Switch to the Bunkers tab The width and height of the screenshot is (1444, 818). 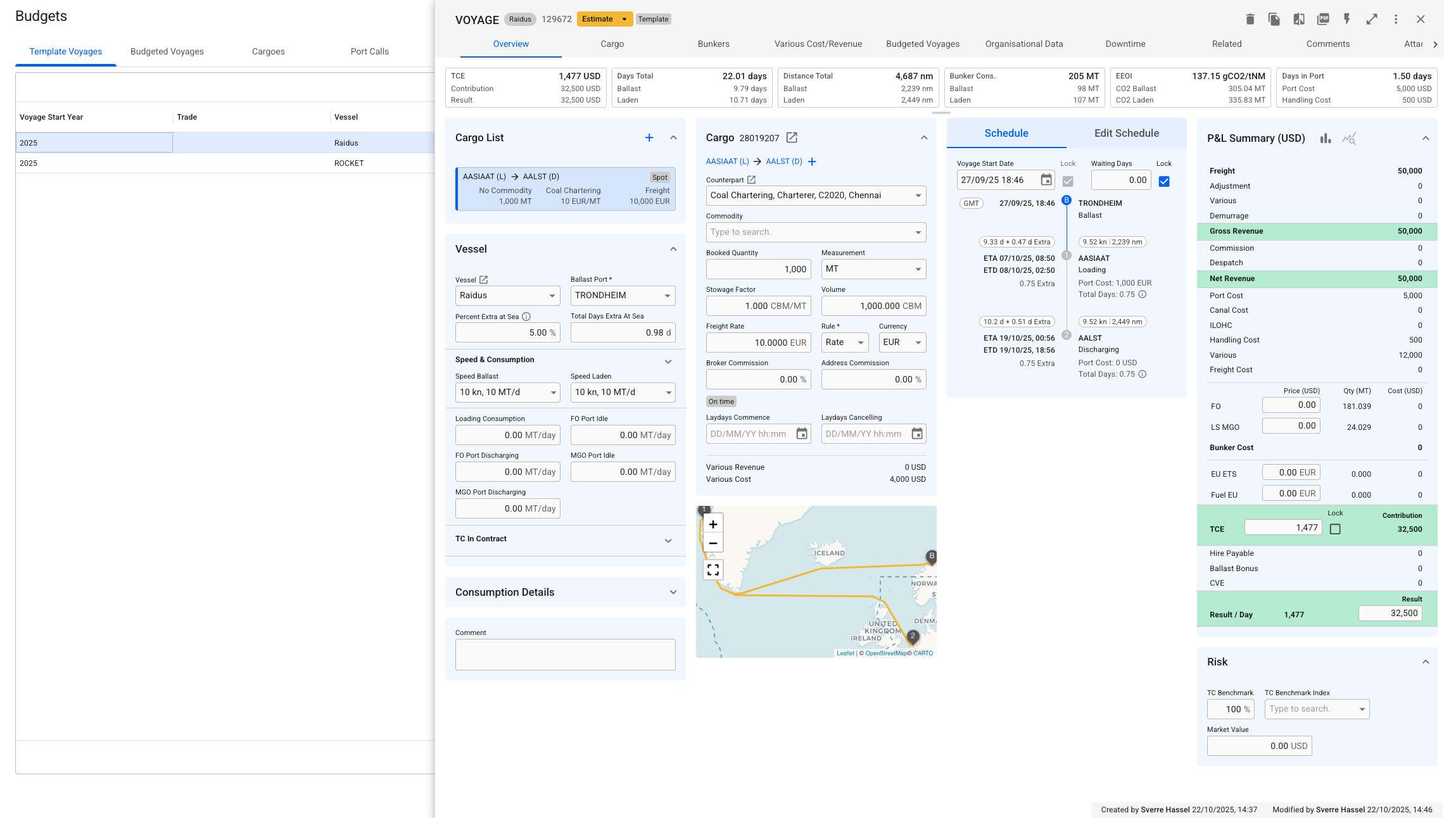[713, 44]
